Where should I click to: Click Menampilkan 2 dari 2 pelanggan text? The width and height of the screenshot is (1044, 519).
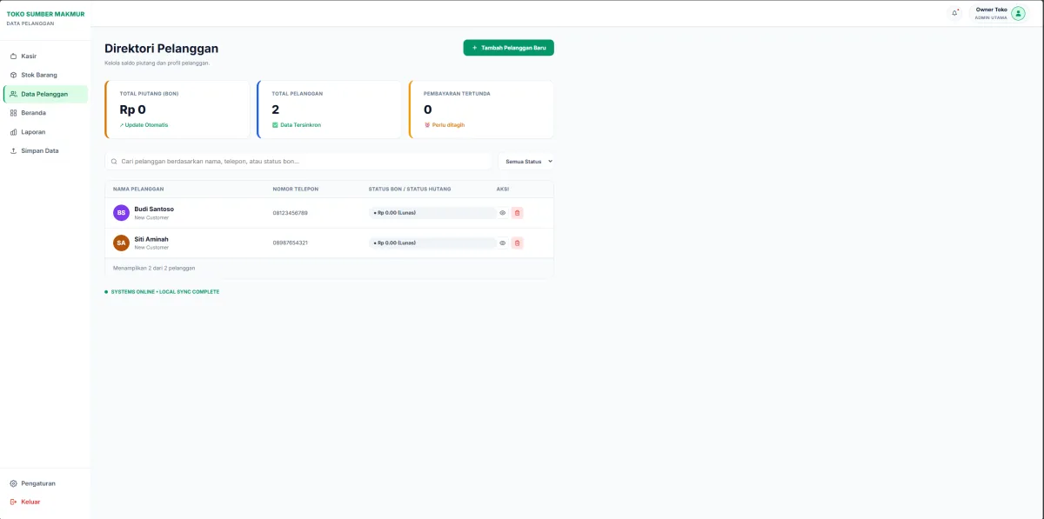(154, 268)
